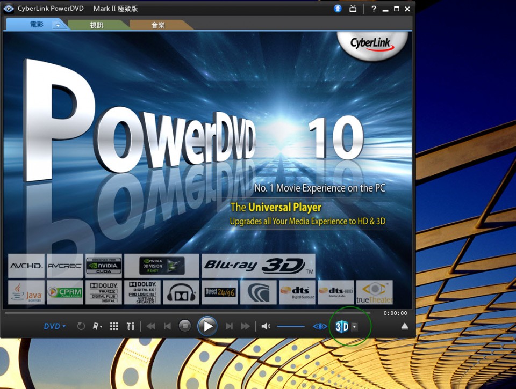Click the Blu-ray 3D logo badge
The image size is (516, 389).
(259, 266)
